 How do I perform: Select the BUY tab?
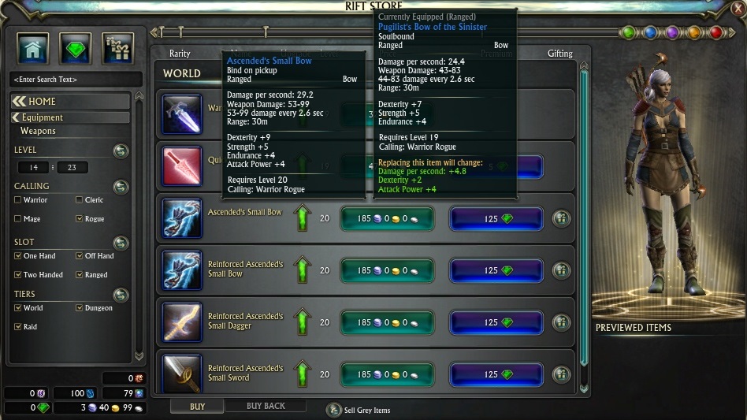tap(197, 406)
